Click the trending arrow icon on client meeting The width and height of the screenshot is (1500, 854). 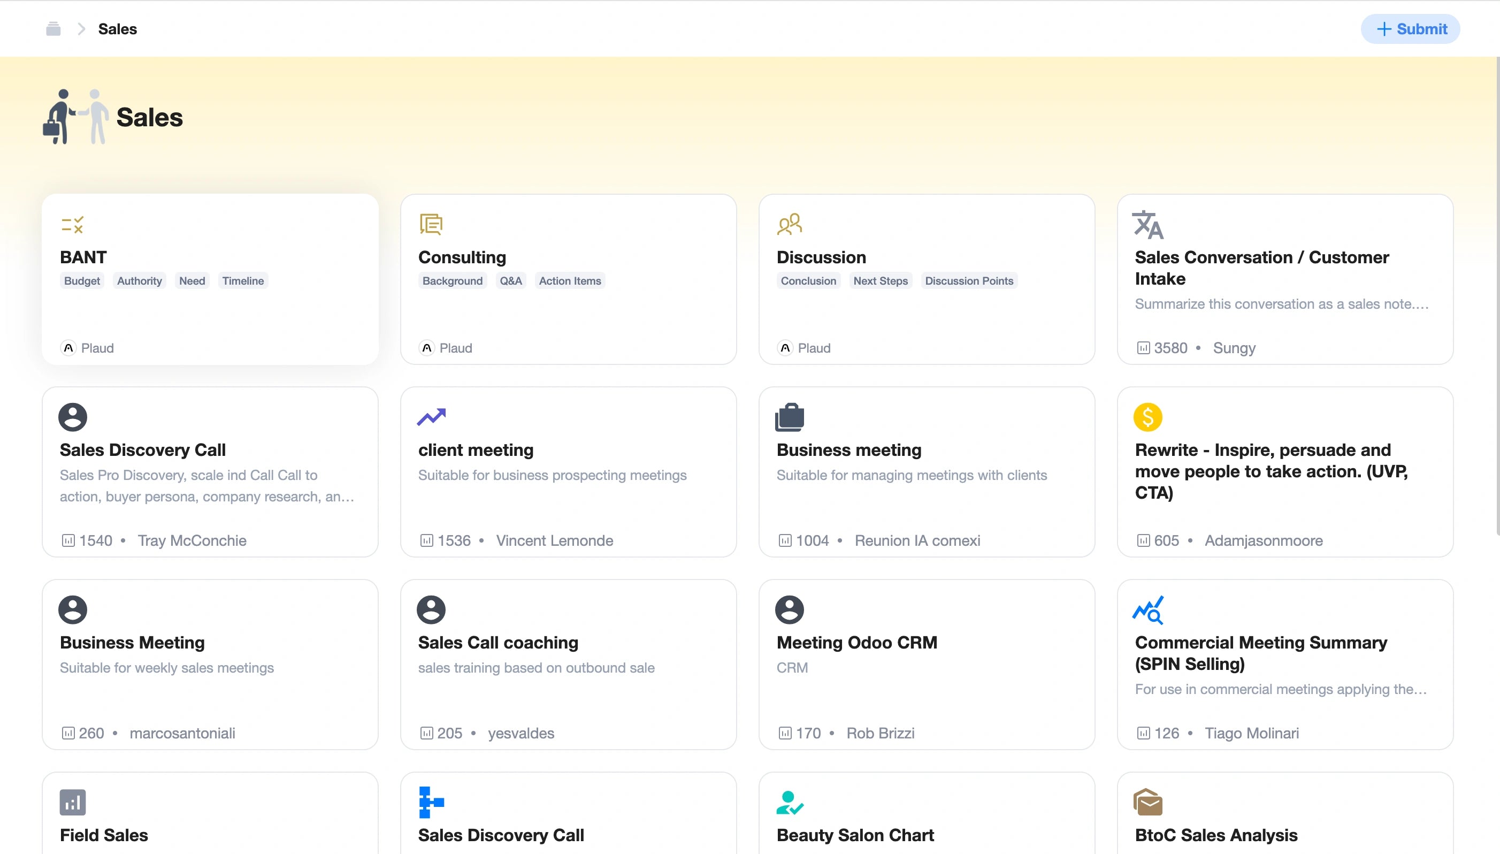[x=431, y=417]
